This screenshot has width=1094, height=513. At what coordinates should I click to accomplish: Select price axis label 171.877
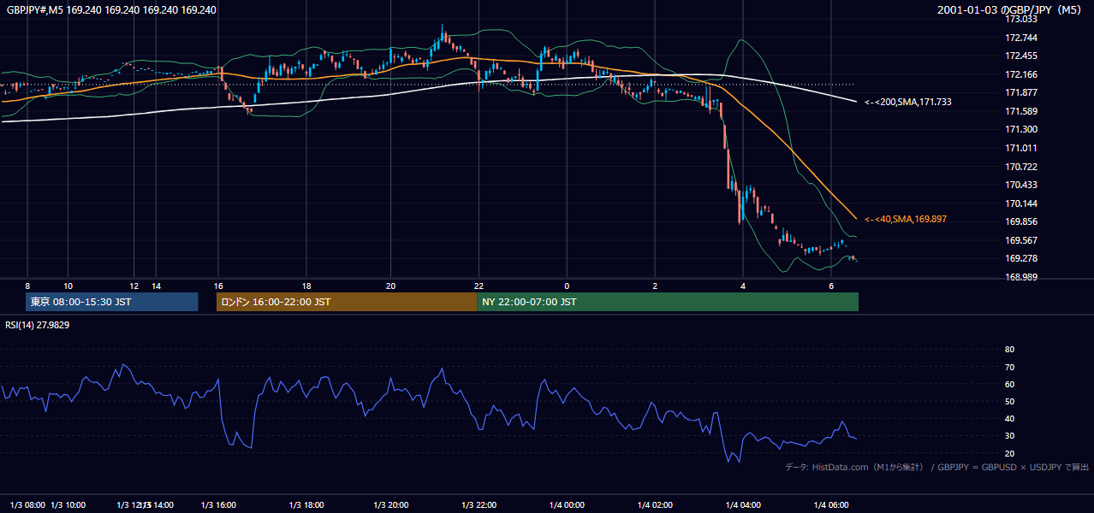(1020, 93)
